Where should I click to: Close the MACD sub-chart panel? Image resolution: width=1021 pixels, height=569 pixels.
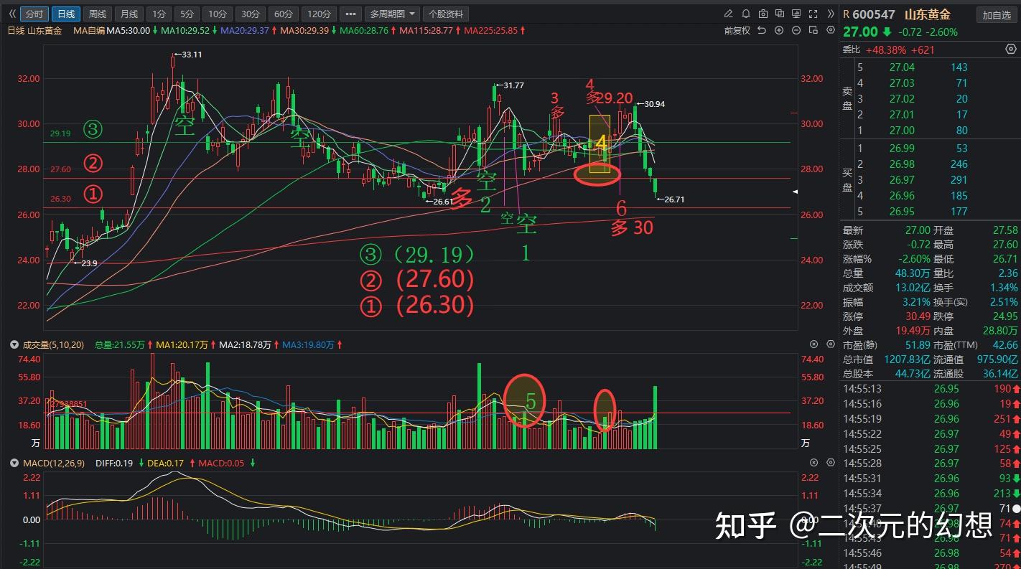click(x=813, y=464)
